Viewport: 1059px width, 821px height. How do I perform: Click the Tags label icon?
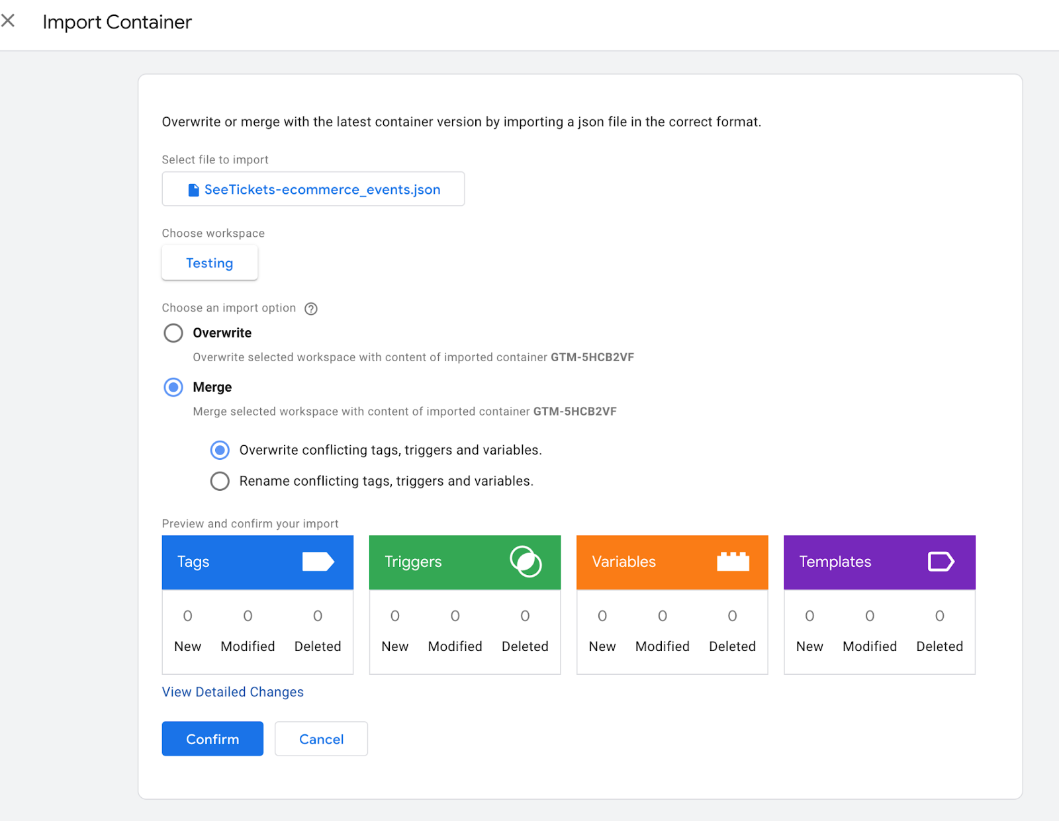[318, 562]
